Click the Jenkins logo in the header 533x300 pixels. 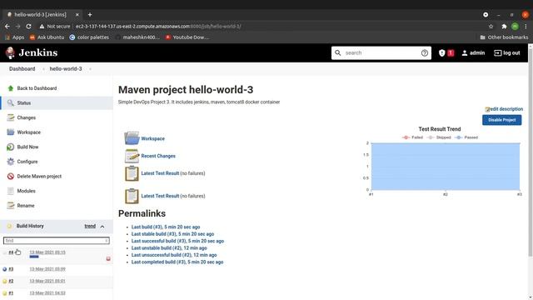point(32,52)
